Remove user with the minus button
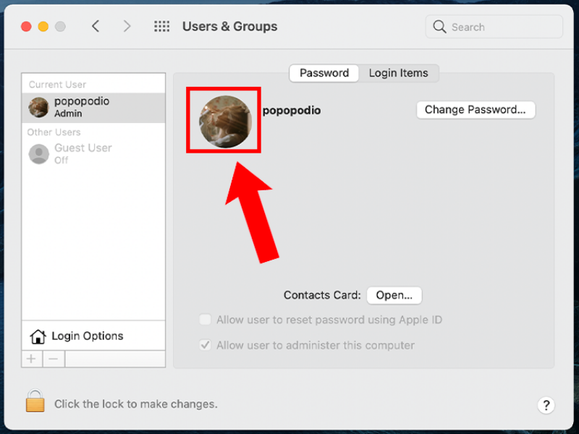The width and height of the screenshot is (579, 434). click(x=54, y=359)
